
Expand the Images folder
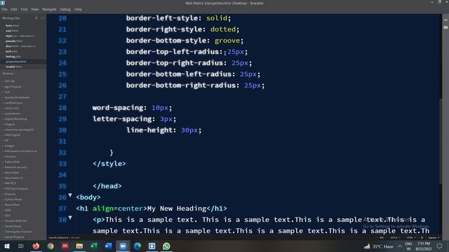[x=9, y=146]
